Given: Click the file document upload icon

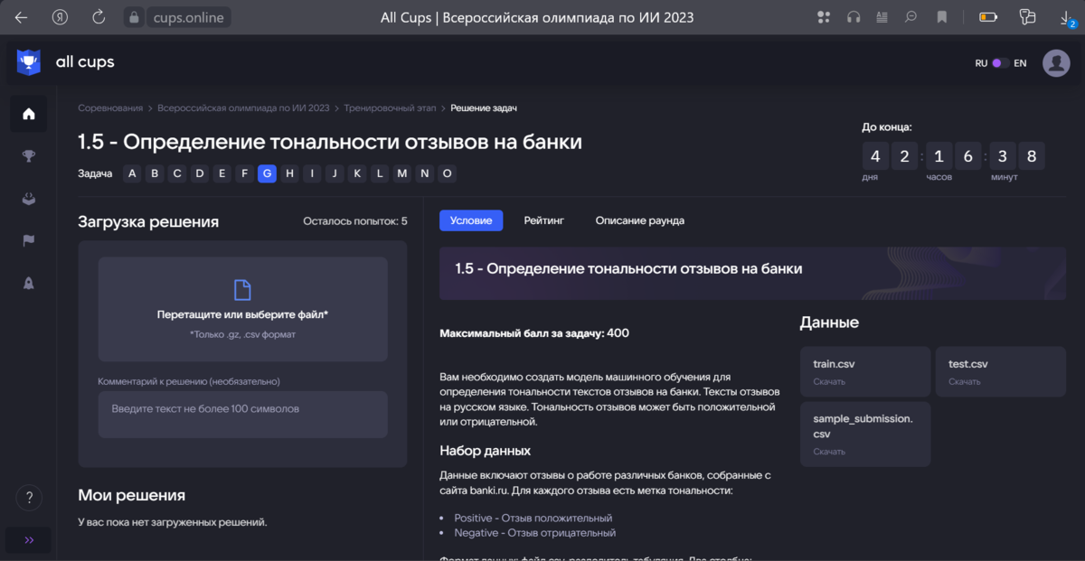Looking at the screenshot, I should click(x=242, y=289).
